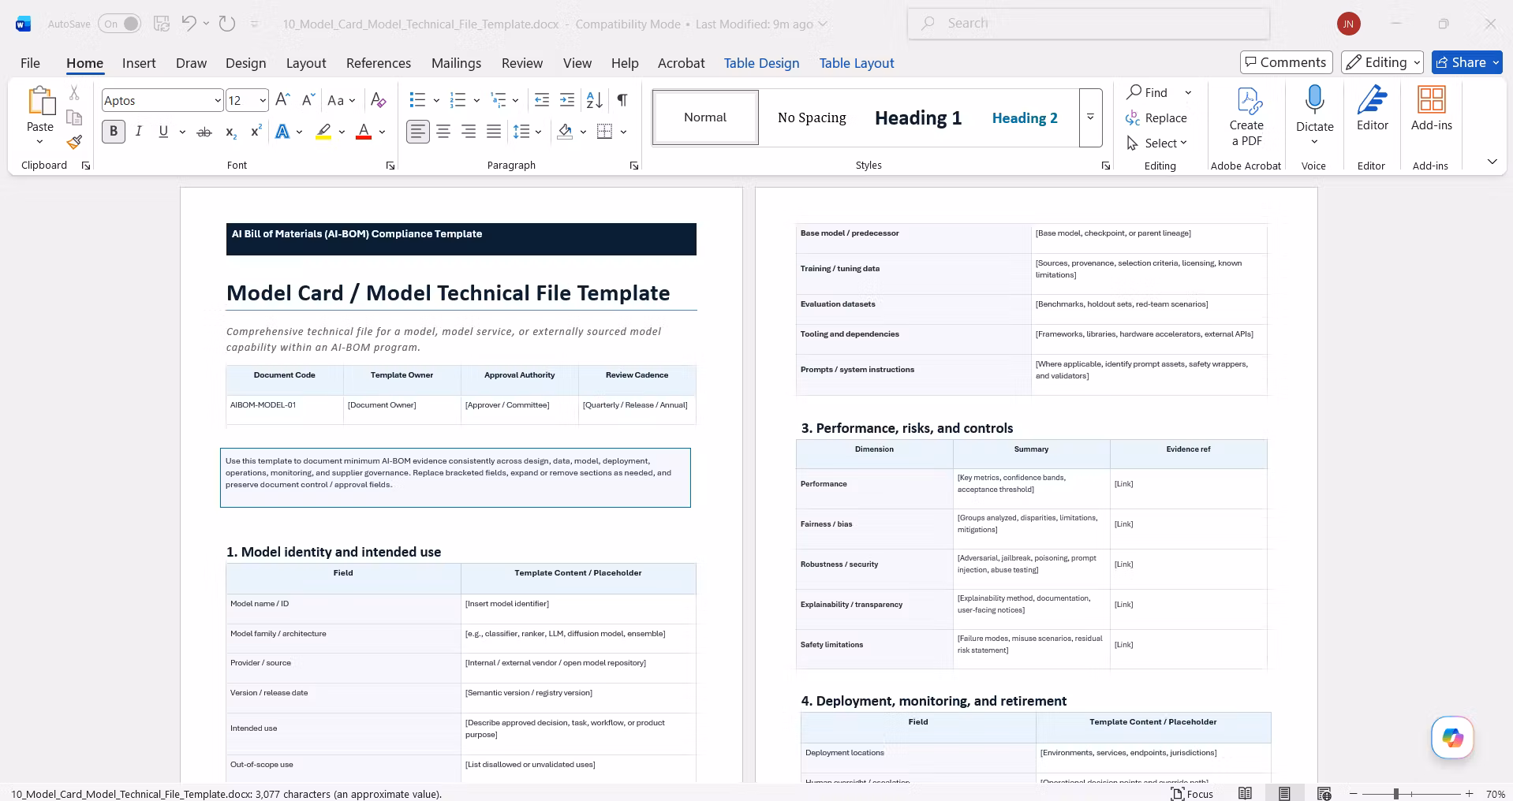Open the Editing mode dropdown
1513x801 pixels.
[1383, 62]
